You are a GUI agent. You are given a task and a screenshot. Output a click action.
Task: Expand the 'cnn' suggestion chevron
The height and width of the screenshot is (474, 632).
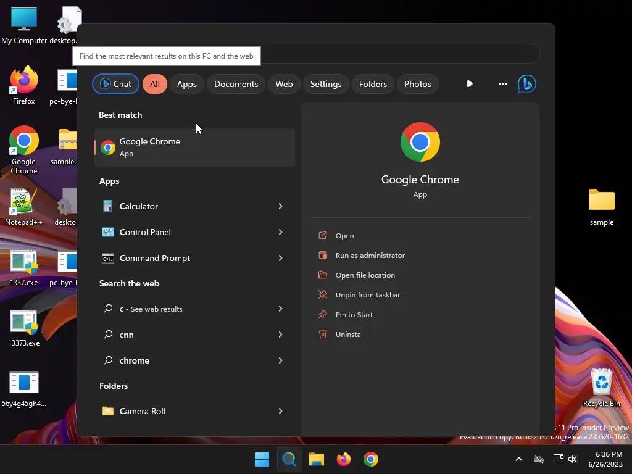pyautogui.click(x=281, y=335)
